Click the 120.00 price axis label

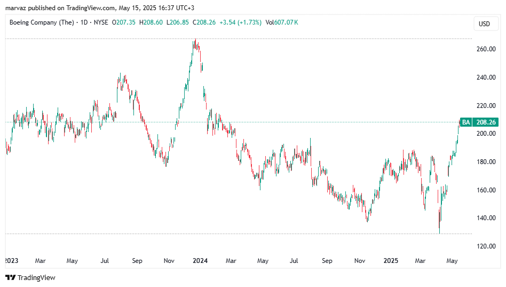coord(486,246)
